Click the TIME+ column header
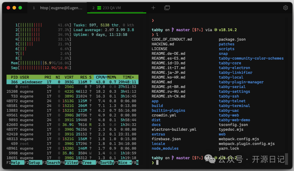The height and width of the screenshot is (171, 294). pyautogui.click(x=128, y=77)
